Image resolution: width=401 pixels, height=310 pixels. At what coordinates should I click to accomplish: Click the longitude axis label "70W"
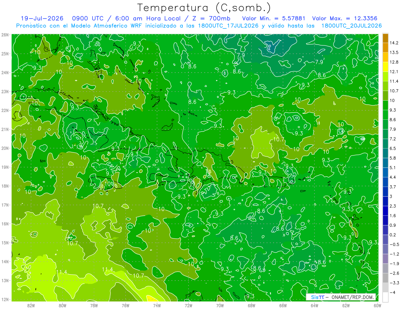[x=220, y=305]
